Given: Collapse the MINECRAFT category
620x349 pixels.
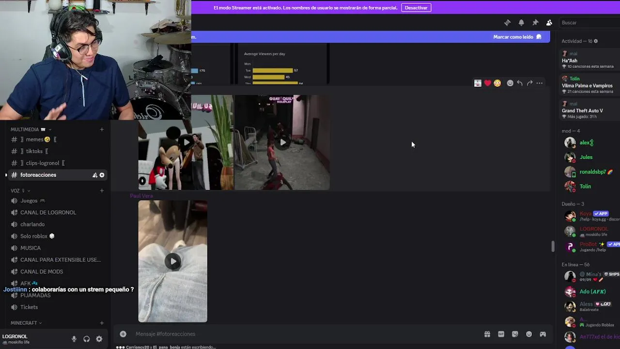Looking at the screenshot, I should pyautogui.click(x=26, y=323).
